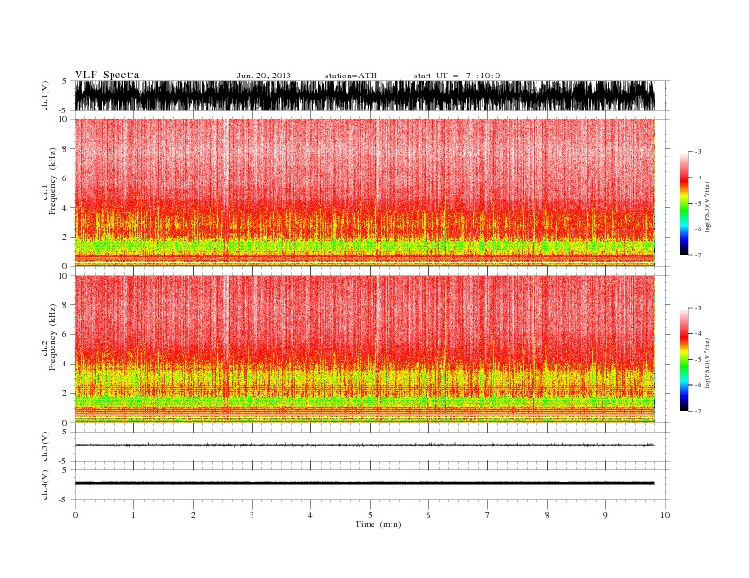Click the "8" kHz tick on ch.1 frequency axis

pyautogui.click(x=65, y=149)
